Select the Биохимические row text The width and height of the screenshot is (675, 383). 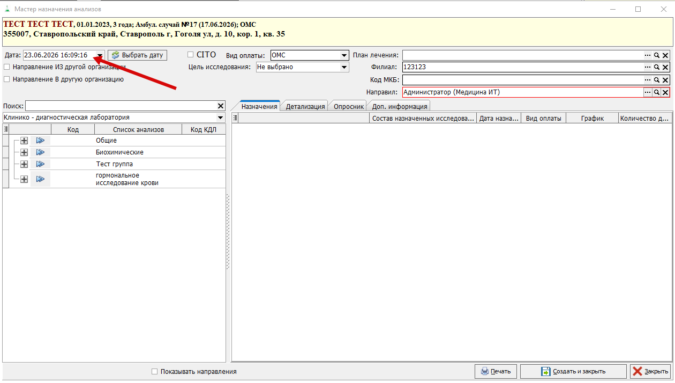pos(119,152)
